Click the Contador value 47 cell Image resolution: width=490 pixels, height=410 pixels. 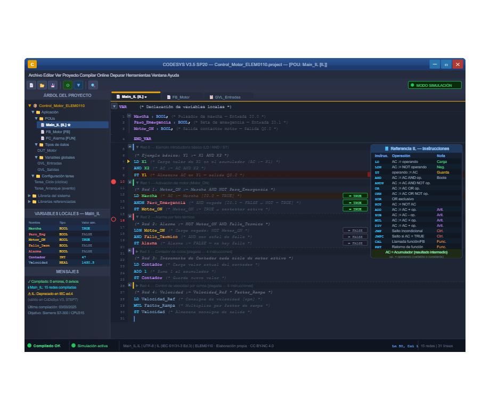[x=84, y=257]
